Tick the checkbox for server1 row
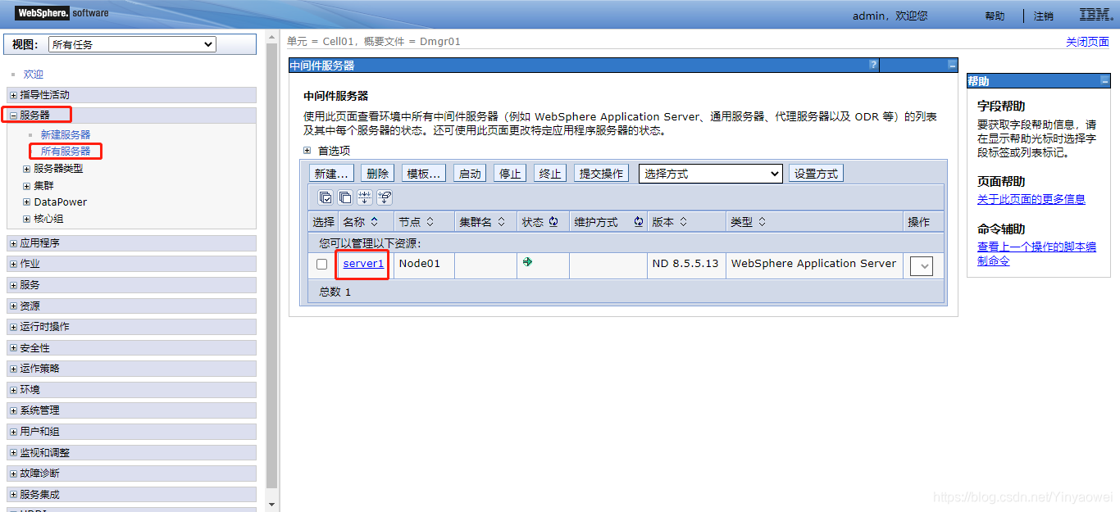 [322, 264]
